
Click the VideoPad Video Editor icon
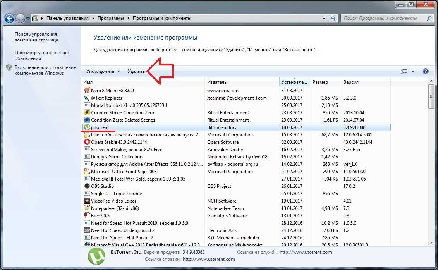click(87, 201)
